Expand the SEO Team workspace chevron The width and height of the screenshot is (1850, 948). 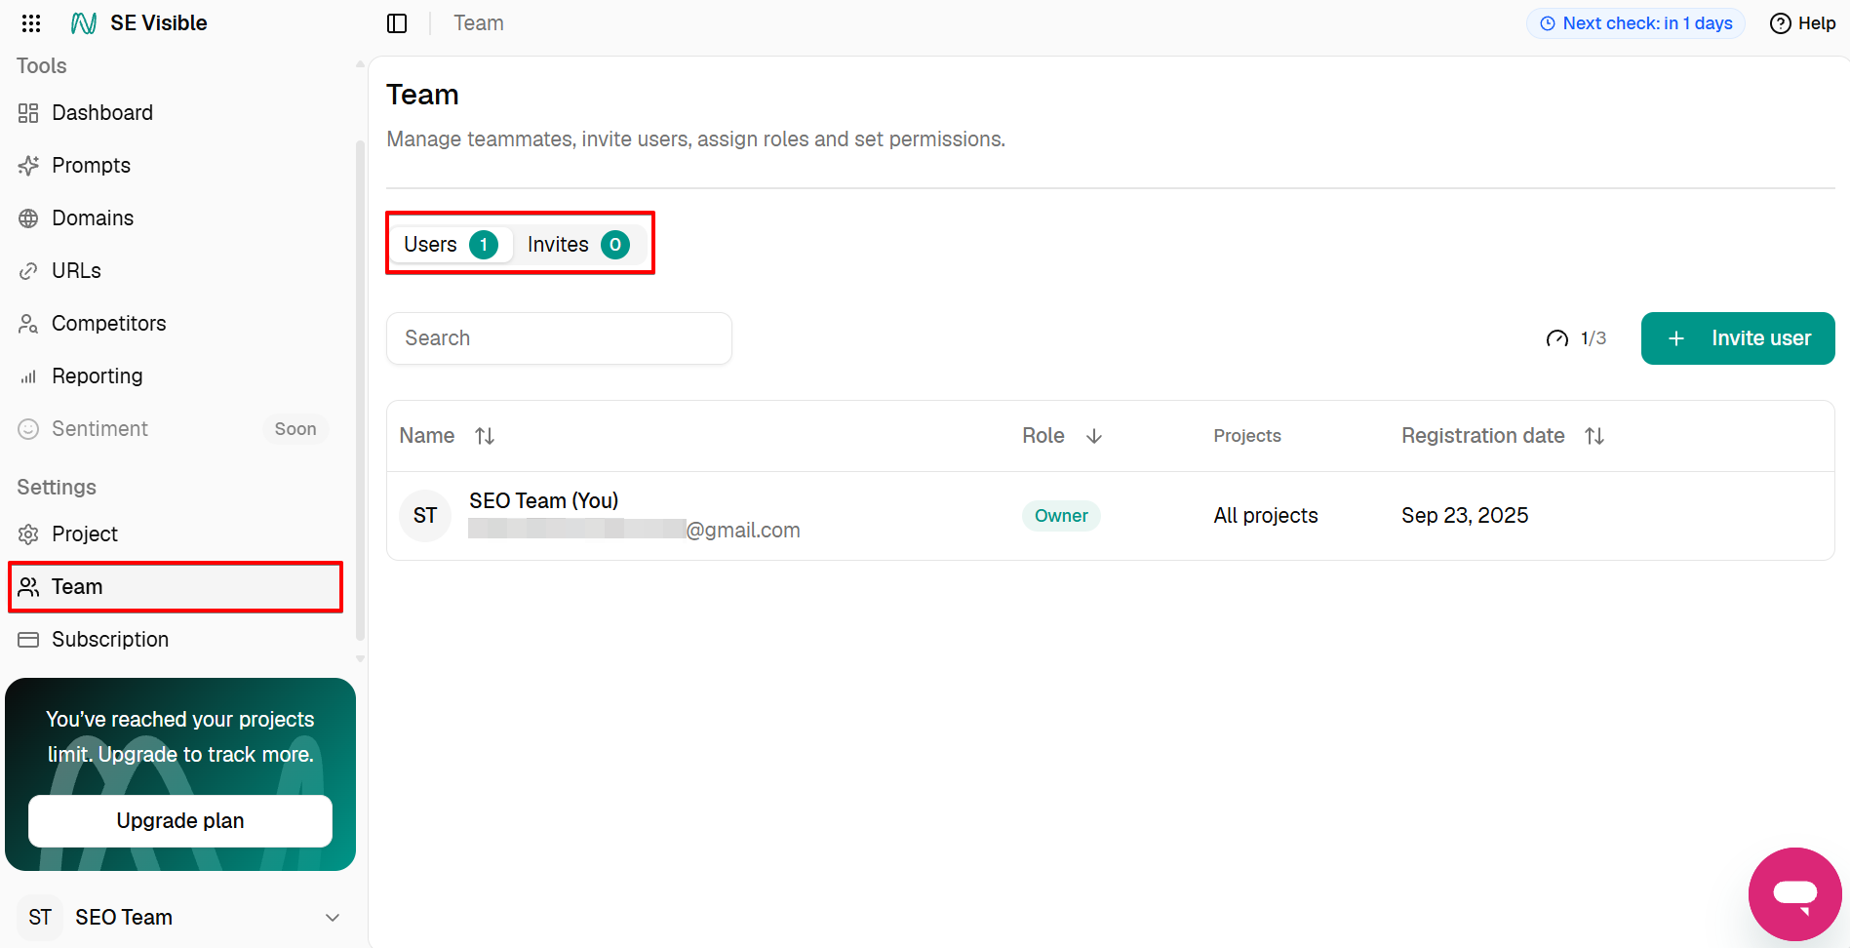pos(333,918)
